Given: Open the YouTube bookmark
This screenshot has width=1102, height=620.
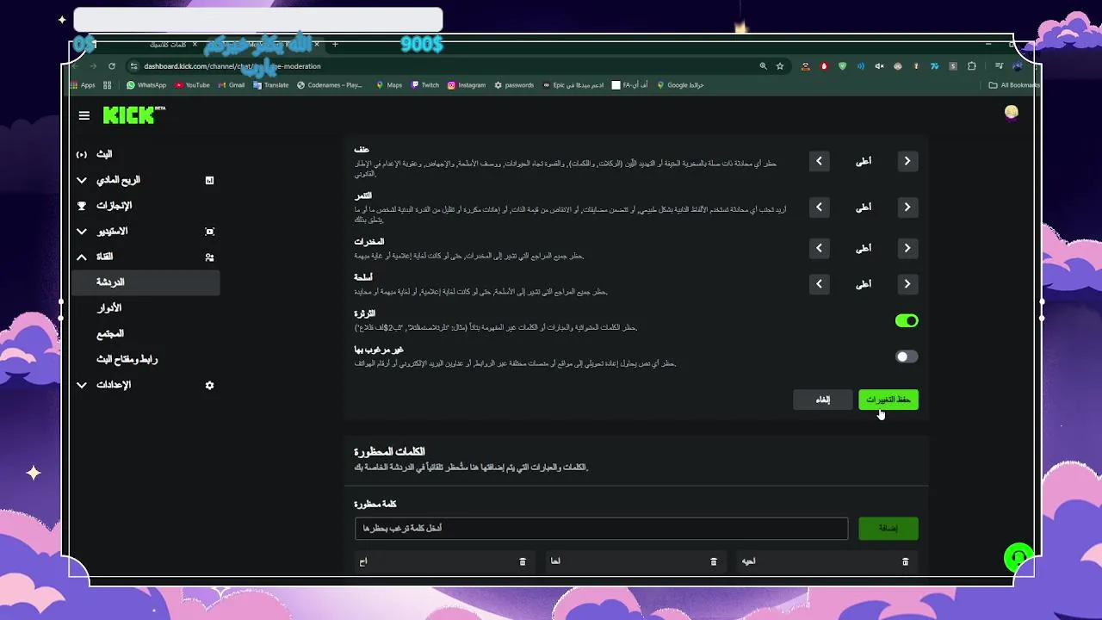Looking at the screenshot, I should tap(192, 85).
